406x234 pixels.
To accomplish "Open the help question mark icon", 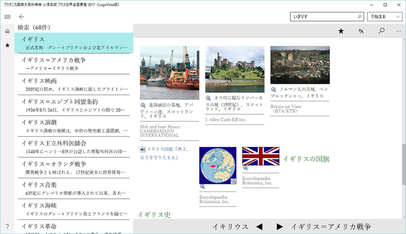I will point(7,226).
